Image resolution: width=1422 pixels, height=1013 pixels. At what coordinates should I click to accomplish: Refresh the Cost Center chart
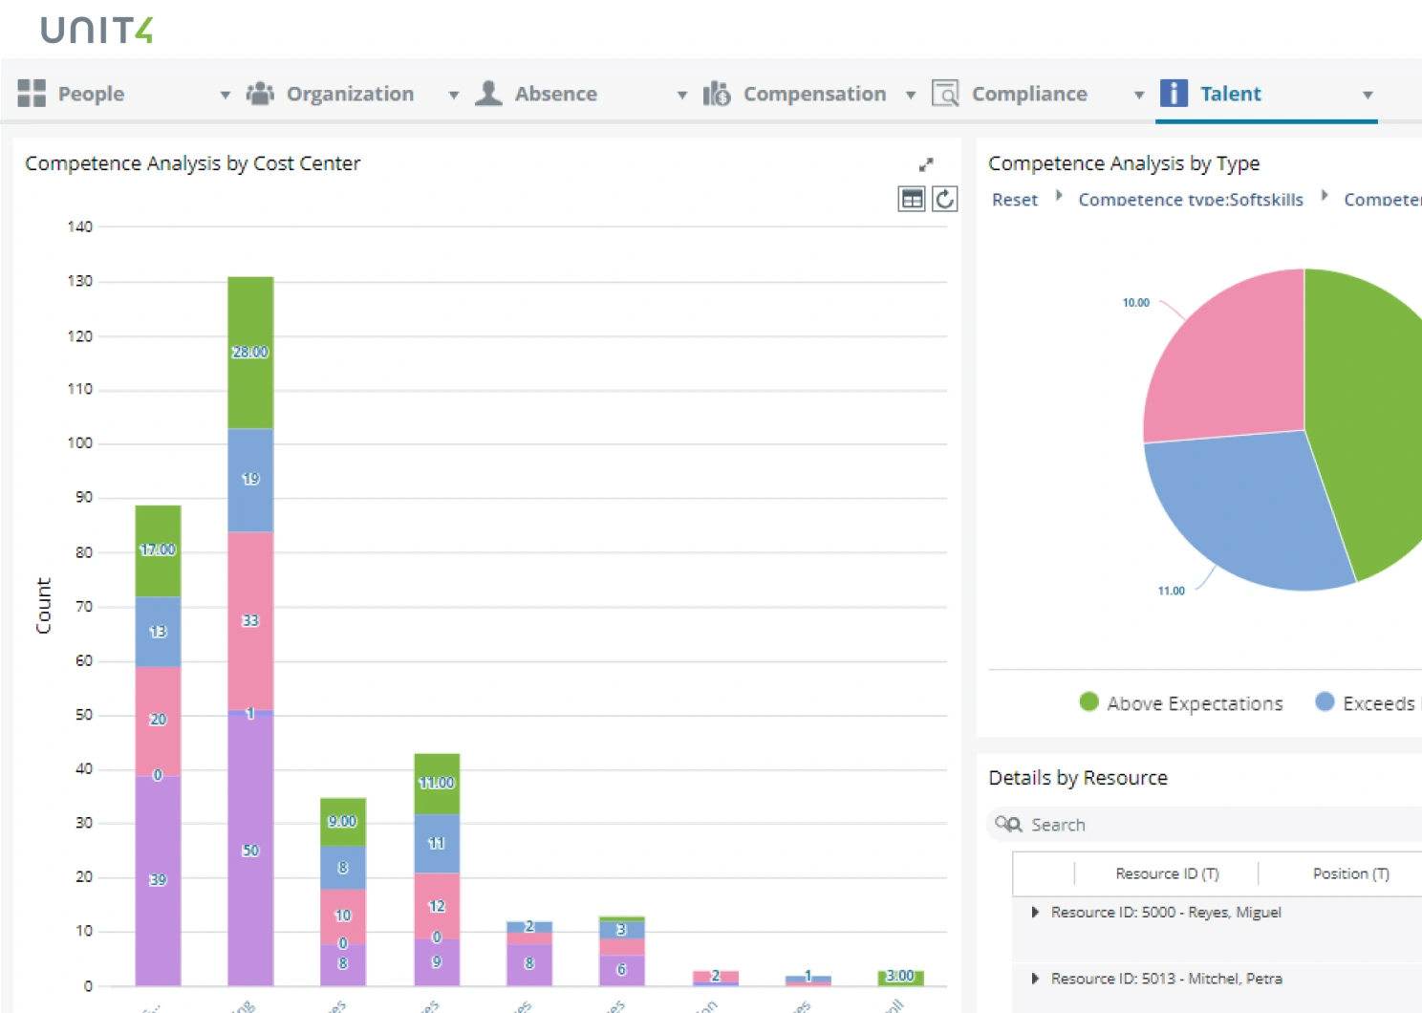pyautogui.click(x=945, y=199)
